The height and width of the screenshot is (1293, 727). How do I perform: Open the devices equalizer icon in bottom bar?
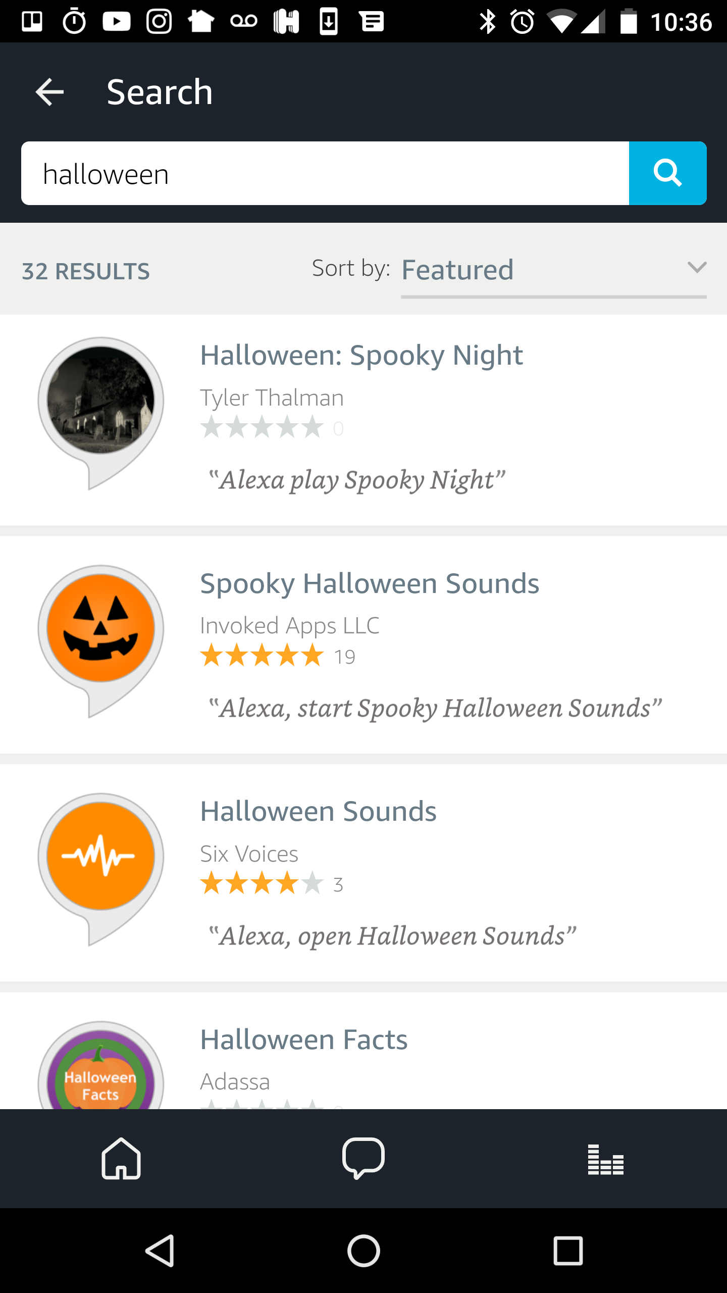click(605, 1159)
